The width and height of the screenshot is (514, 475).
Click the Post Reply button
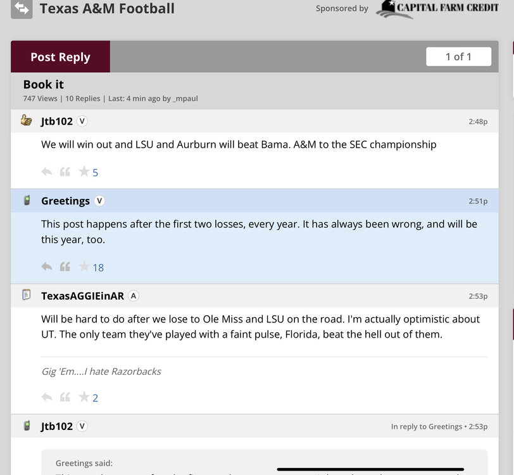click(x=60, y=57)
